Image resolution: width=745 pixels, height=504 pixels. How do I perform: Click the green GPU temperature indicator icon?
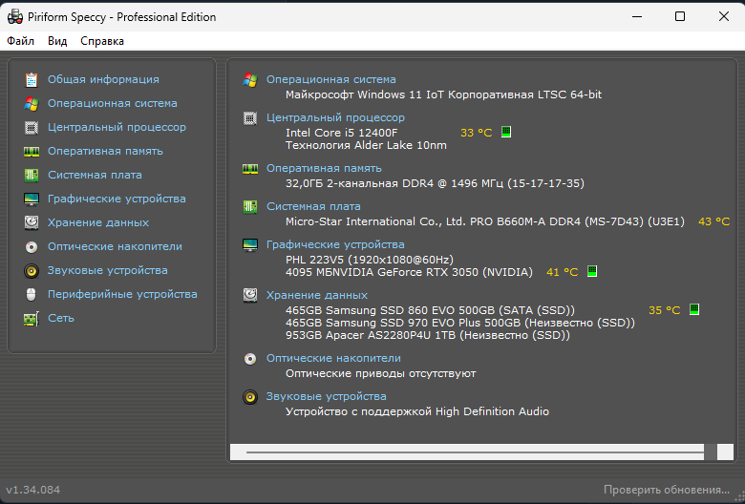(592, 271)
